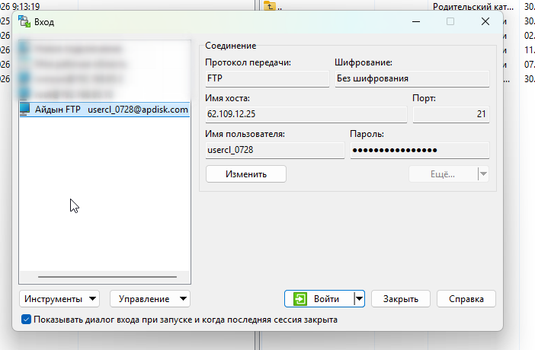Click the green login arrow icon on Войти
Image resolution: width=535 pixels, height=350 pixels.
point(300,299)
